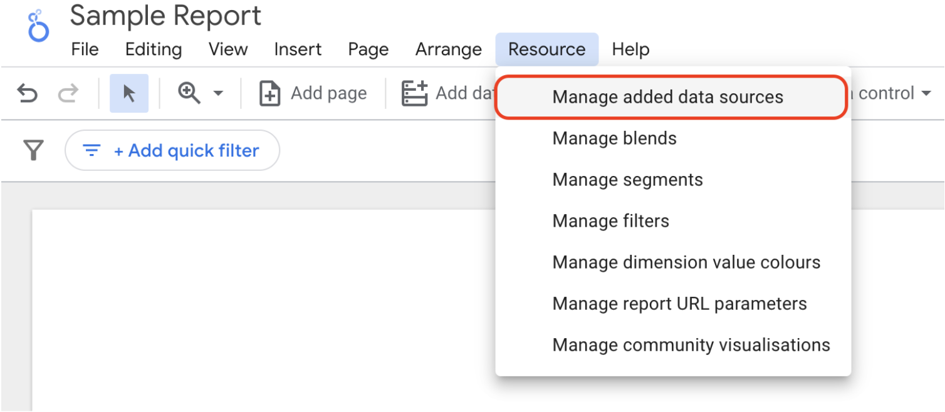The height and width of the screenshot is (412, 945).
Task: Open the Editing menu
Action: 154,49
